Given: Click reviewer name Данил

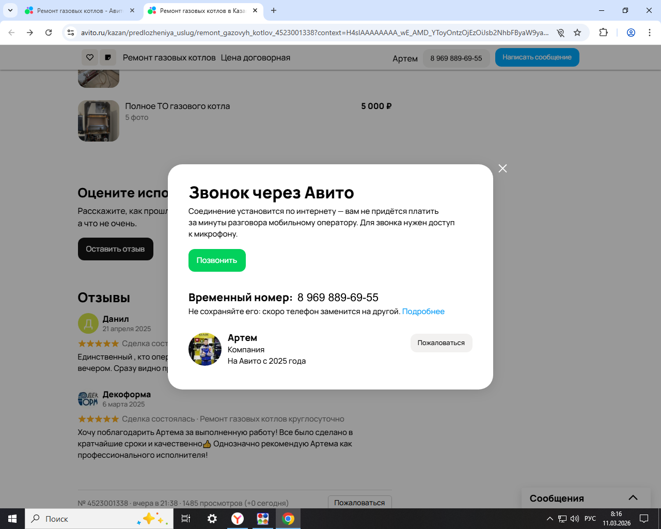Looking at the screenshot, I should pos(116,319).
